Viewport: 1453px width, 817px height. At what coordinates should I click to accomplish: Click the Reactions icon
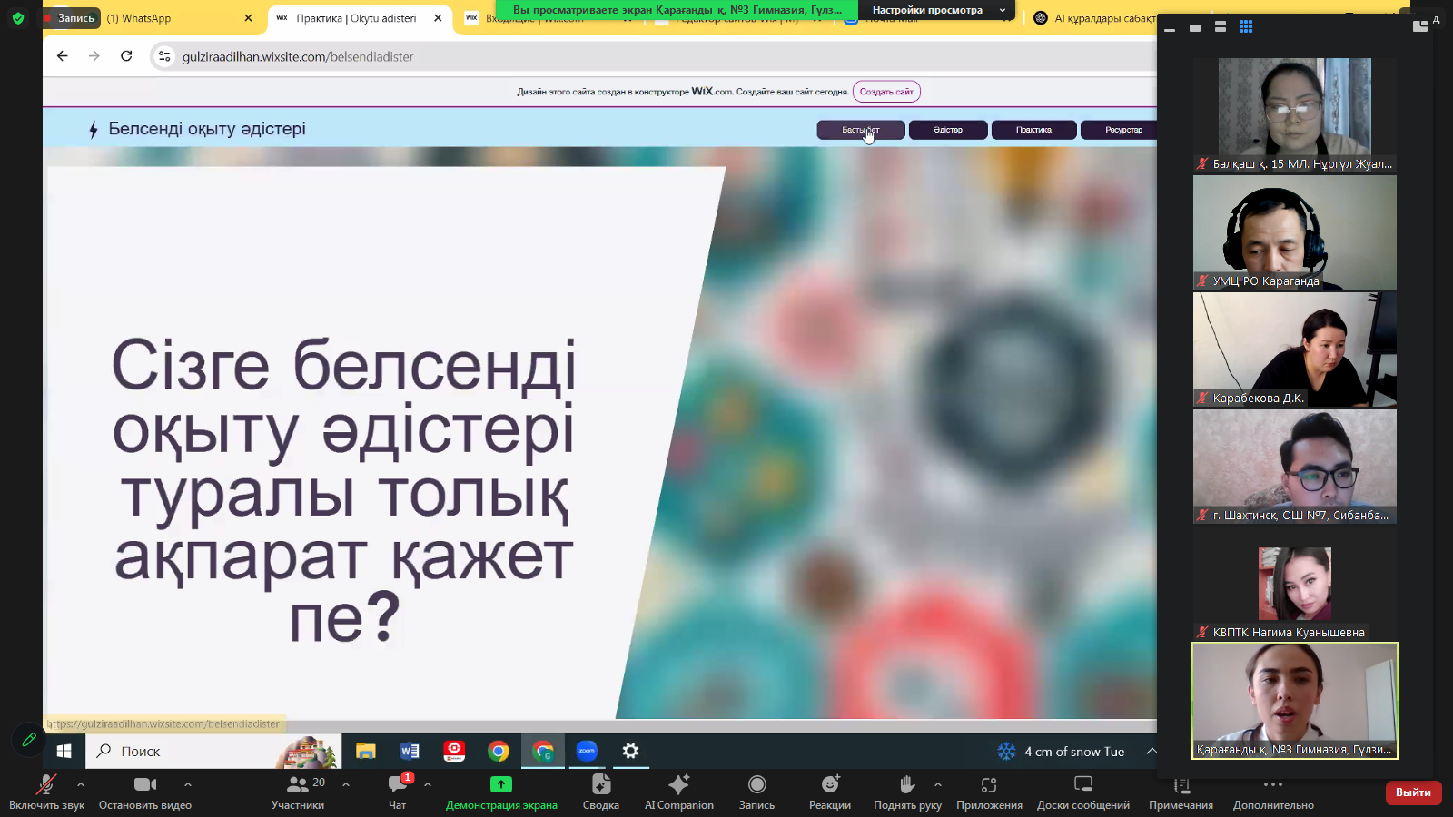click(830, 790)
